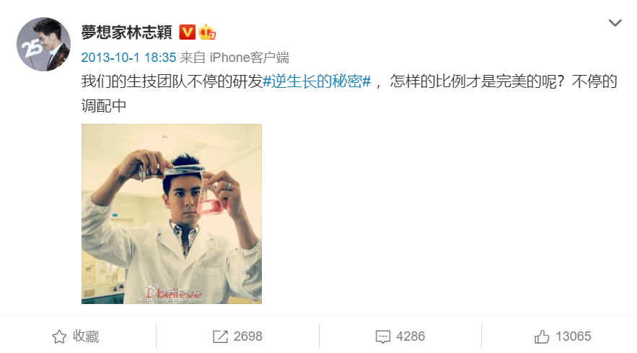Viewport: 637px width, 353px height.
Task: Open the lab coat photo attachment
Action: pyautogui.click(x=172, y=214)
